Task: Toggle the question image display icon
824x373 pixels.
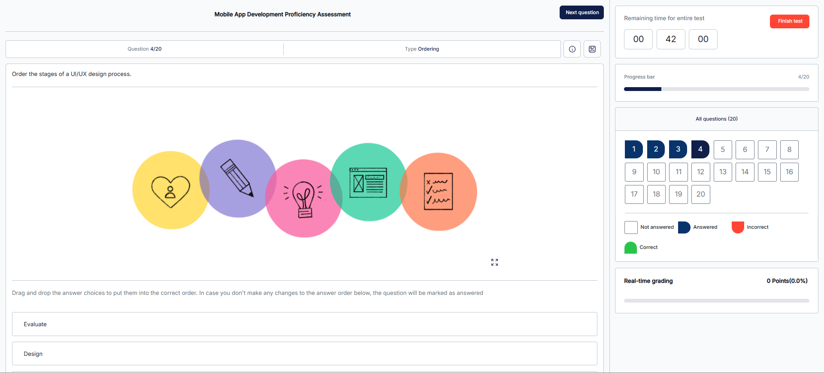Action: tap(592, 49)
